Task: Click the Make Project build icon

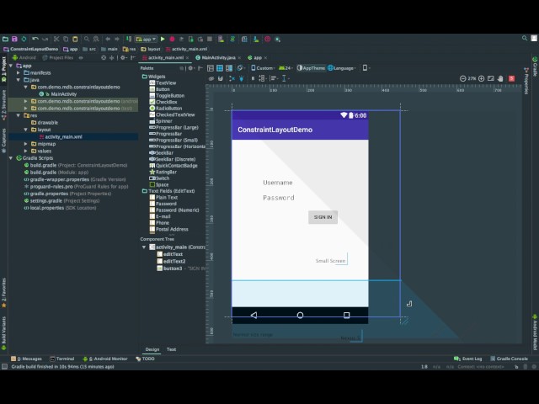Action: click(129, 40)
